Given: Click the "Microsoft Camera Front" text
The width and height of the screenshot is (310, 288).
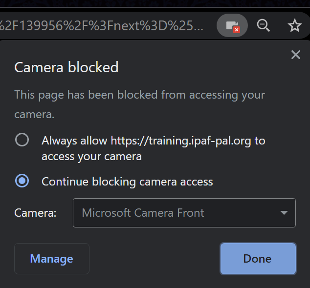Looking at the screenshot, I should point(143,213).
